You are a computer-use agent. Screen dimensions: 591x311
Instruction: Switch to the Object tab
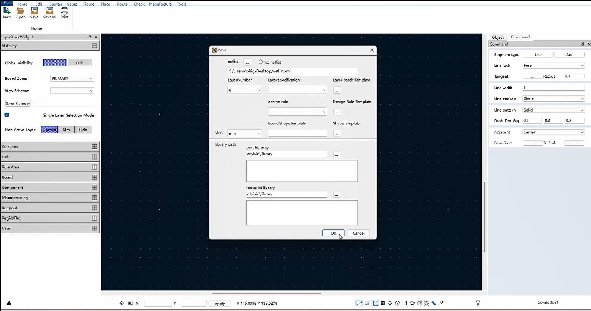coord(497,37)
